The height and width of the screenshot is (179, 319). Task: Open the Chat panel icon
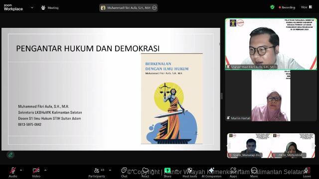tap(124, 170)
